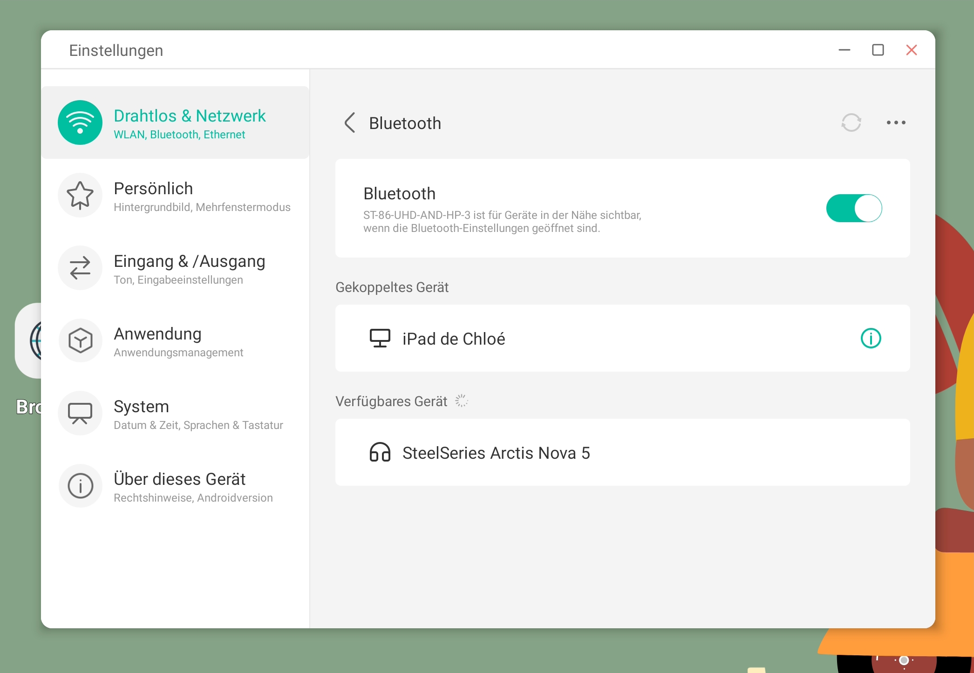Maximize the Einstellungen window

tap(878, 50)
